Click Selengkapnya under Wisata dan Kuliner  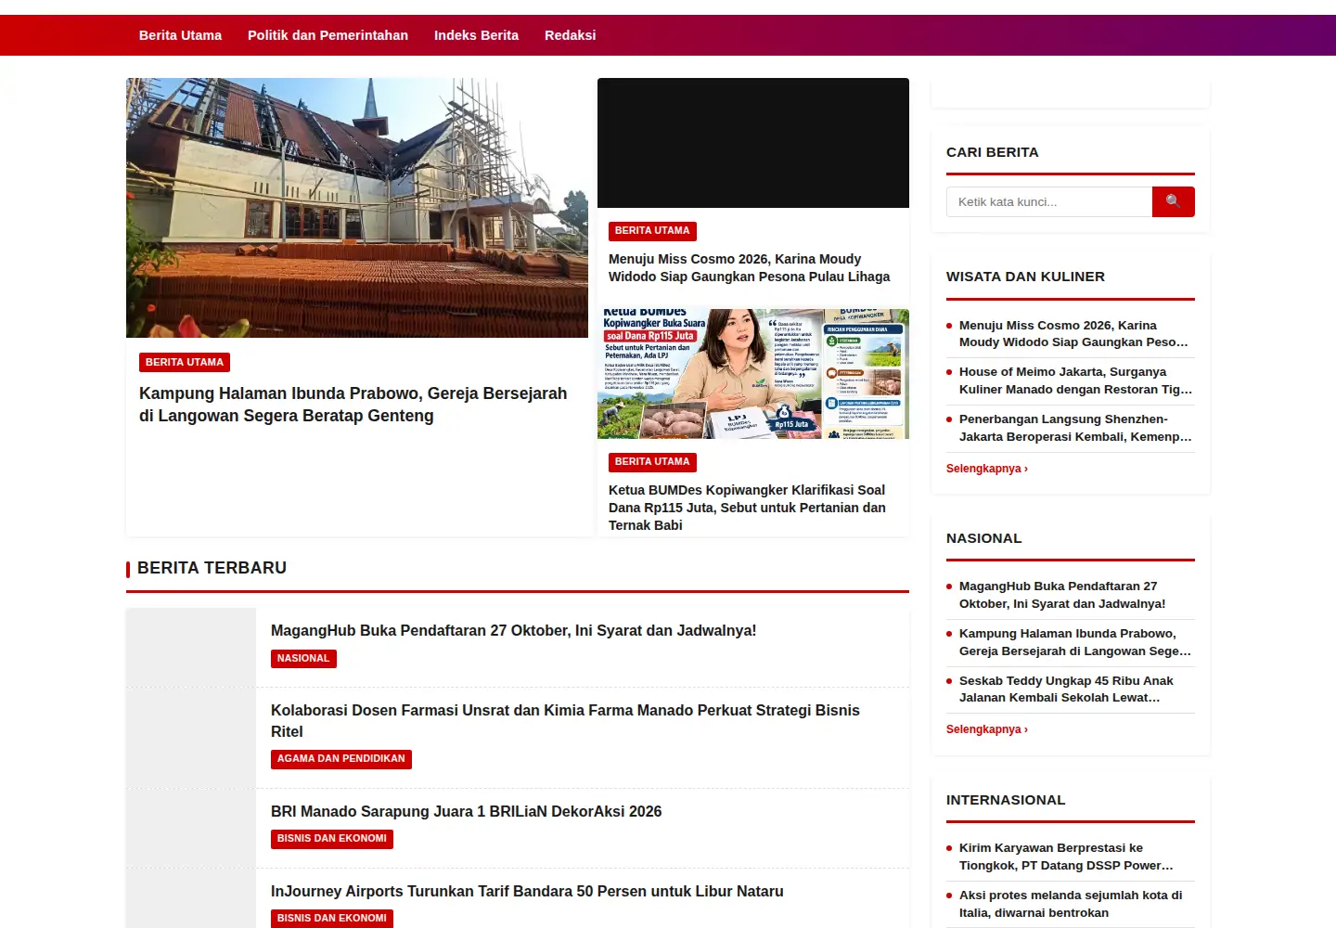(987, 469)
